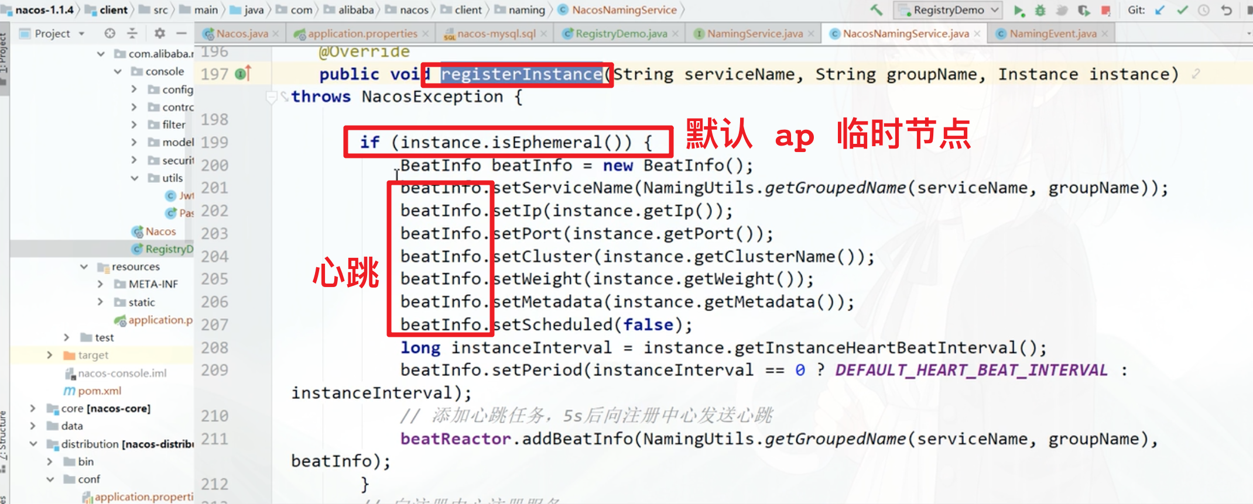Expand the data folder
1253x504 pixels.
click(33, 426)
